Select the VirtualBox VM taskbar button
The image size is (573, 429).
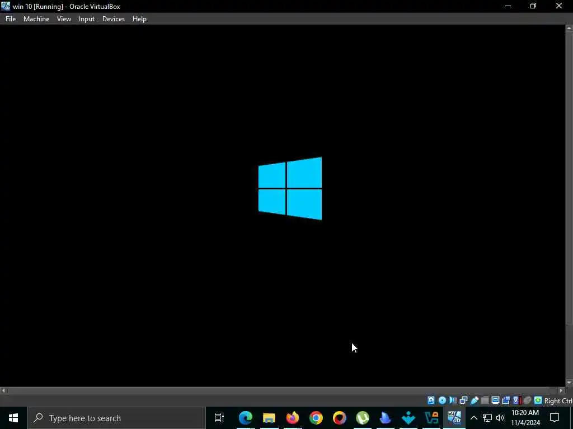pos(454,418)
